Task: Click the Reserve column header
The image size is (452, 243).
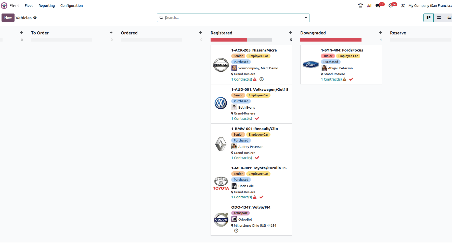Action: click(x=398, y=33)
